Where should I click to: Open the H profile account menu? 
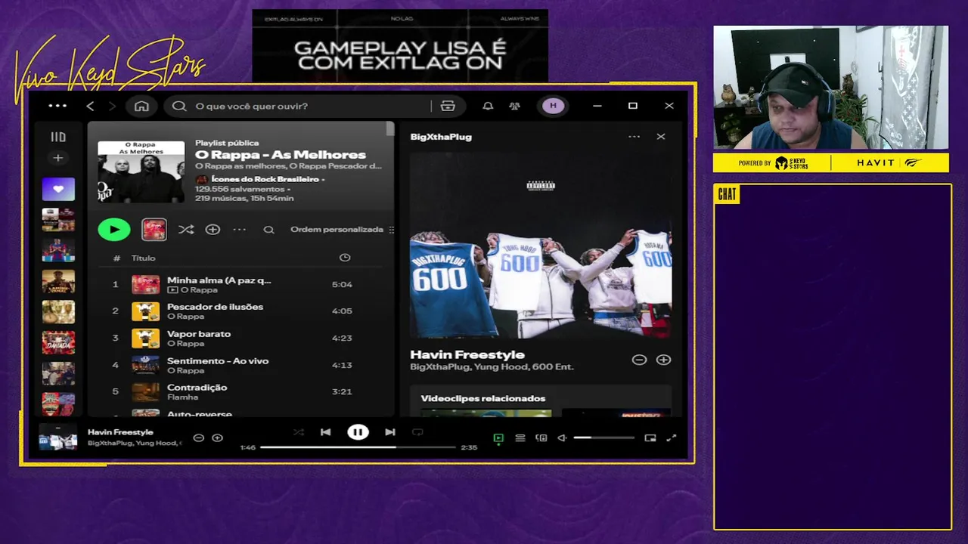(x=553, y=106)
